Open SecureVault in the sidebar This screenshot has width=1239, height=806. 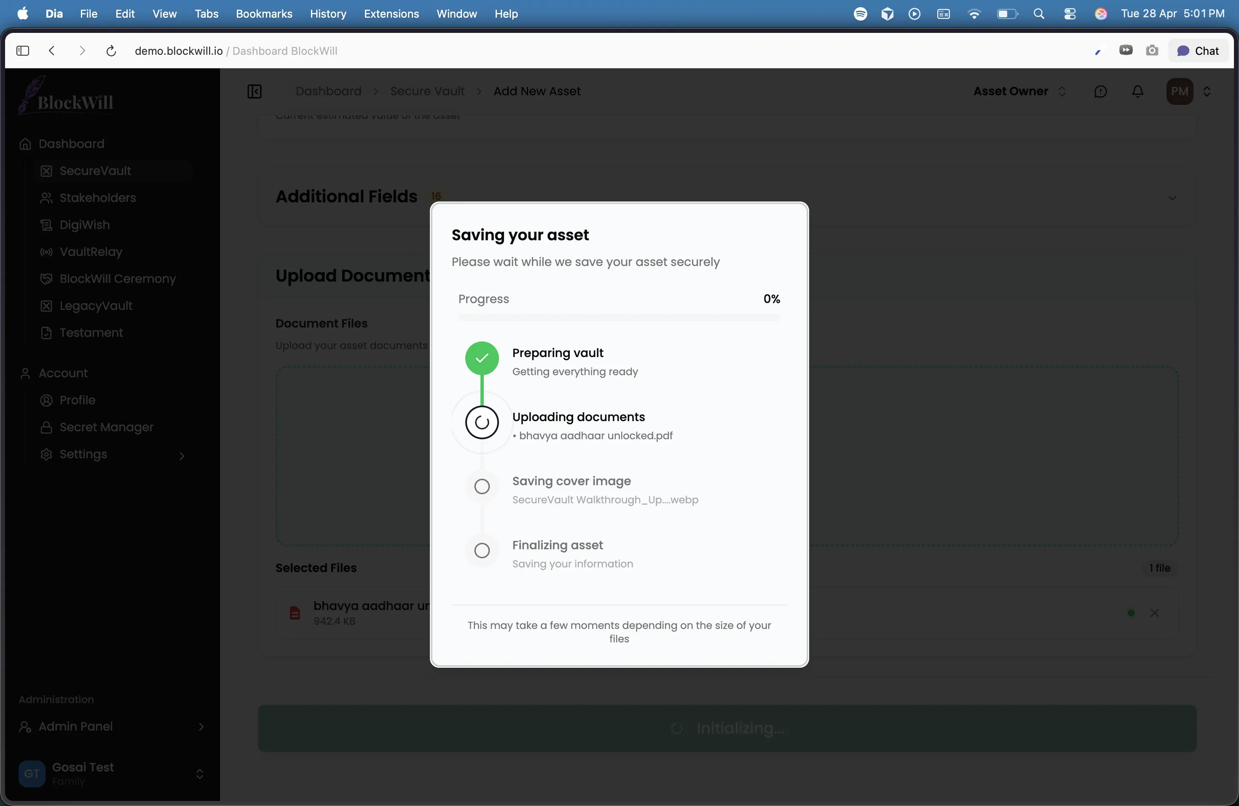coord(95,171)
